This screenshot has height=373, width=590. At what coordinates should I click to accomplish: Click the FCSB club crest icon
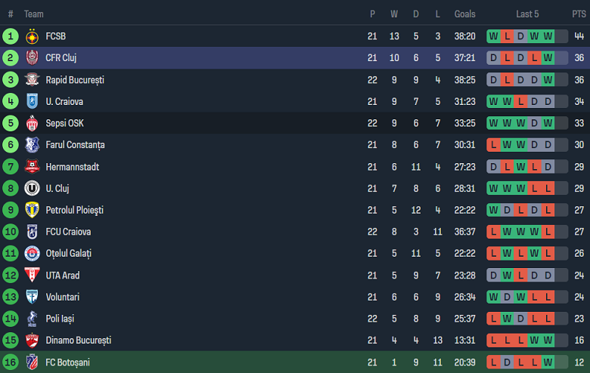click(x=32, y=36)
